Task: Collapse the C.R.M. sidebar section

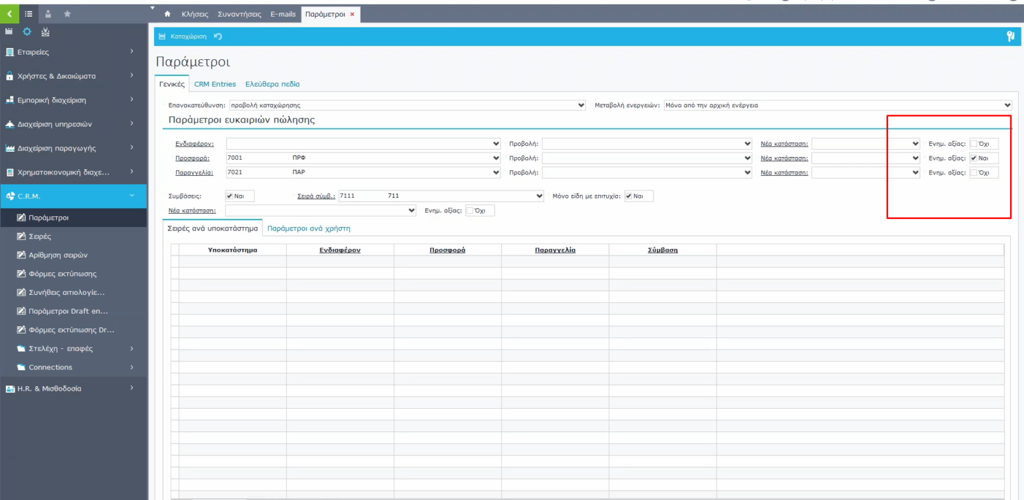Action: (x=73, y=196)
